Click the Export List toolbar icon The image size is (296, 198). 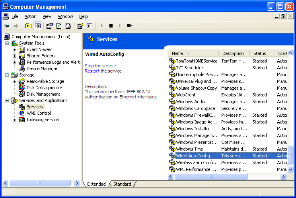click(x=68, y=26)
